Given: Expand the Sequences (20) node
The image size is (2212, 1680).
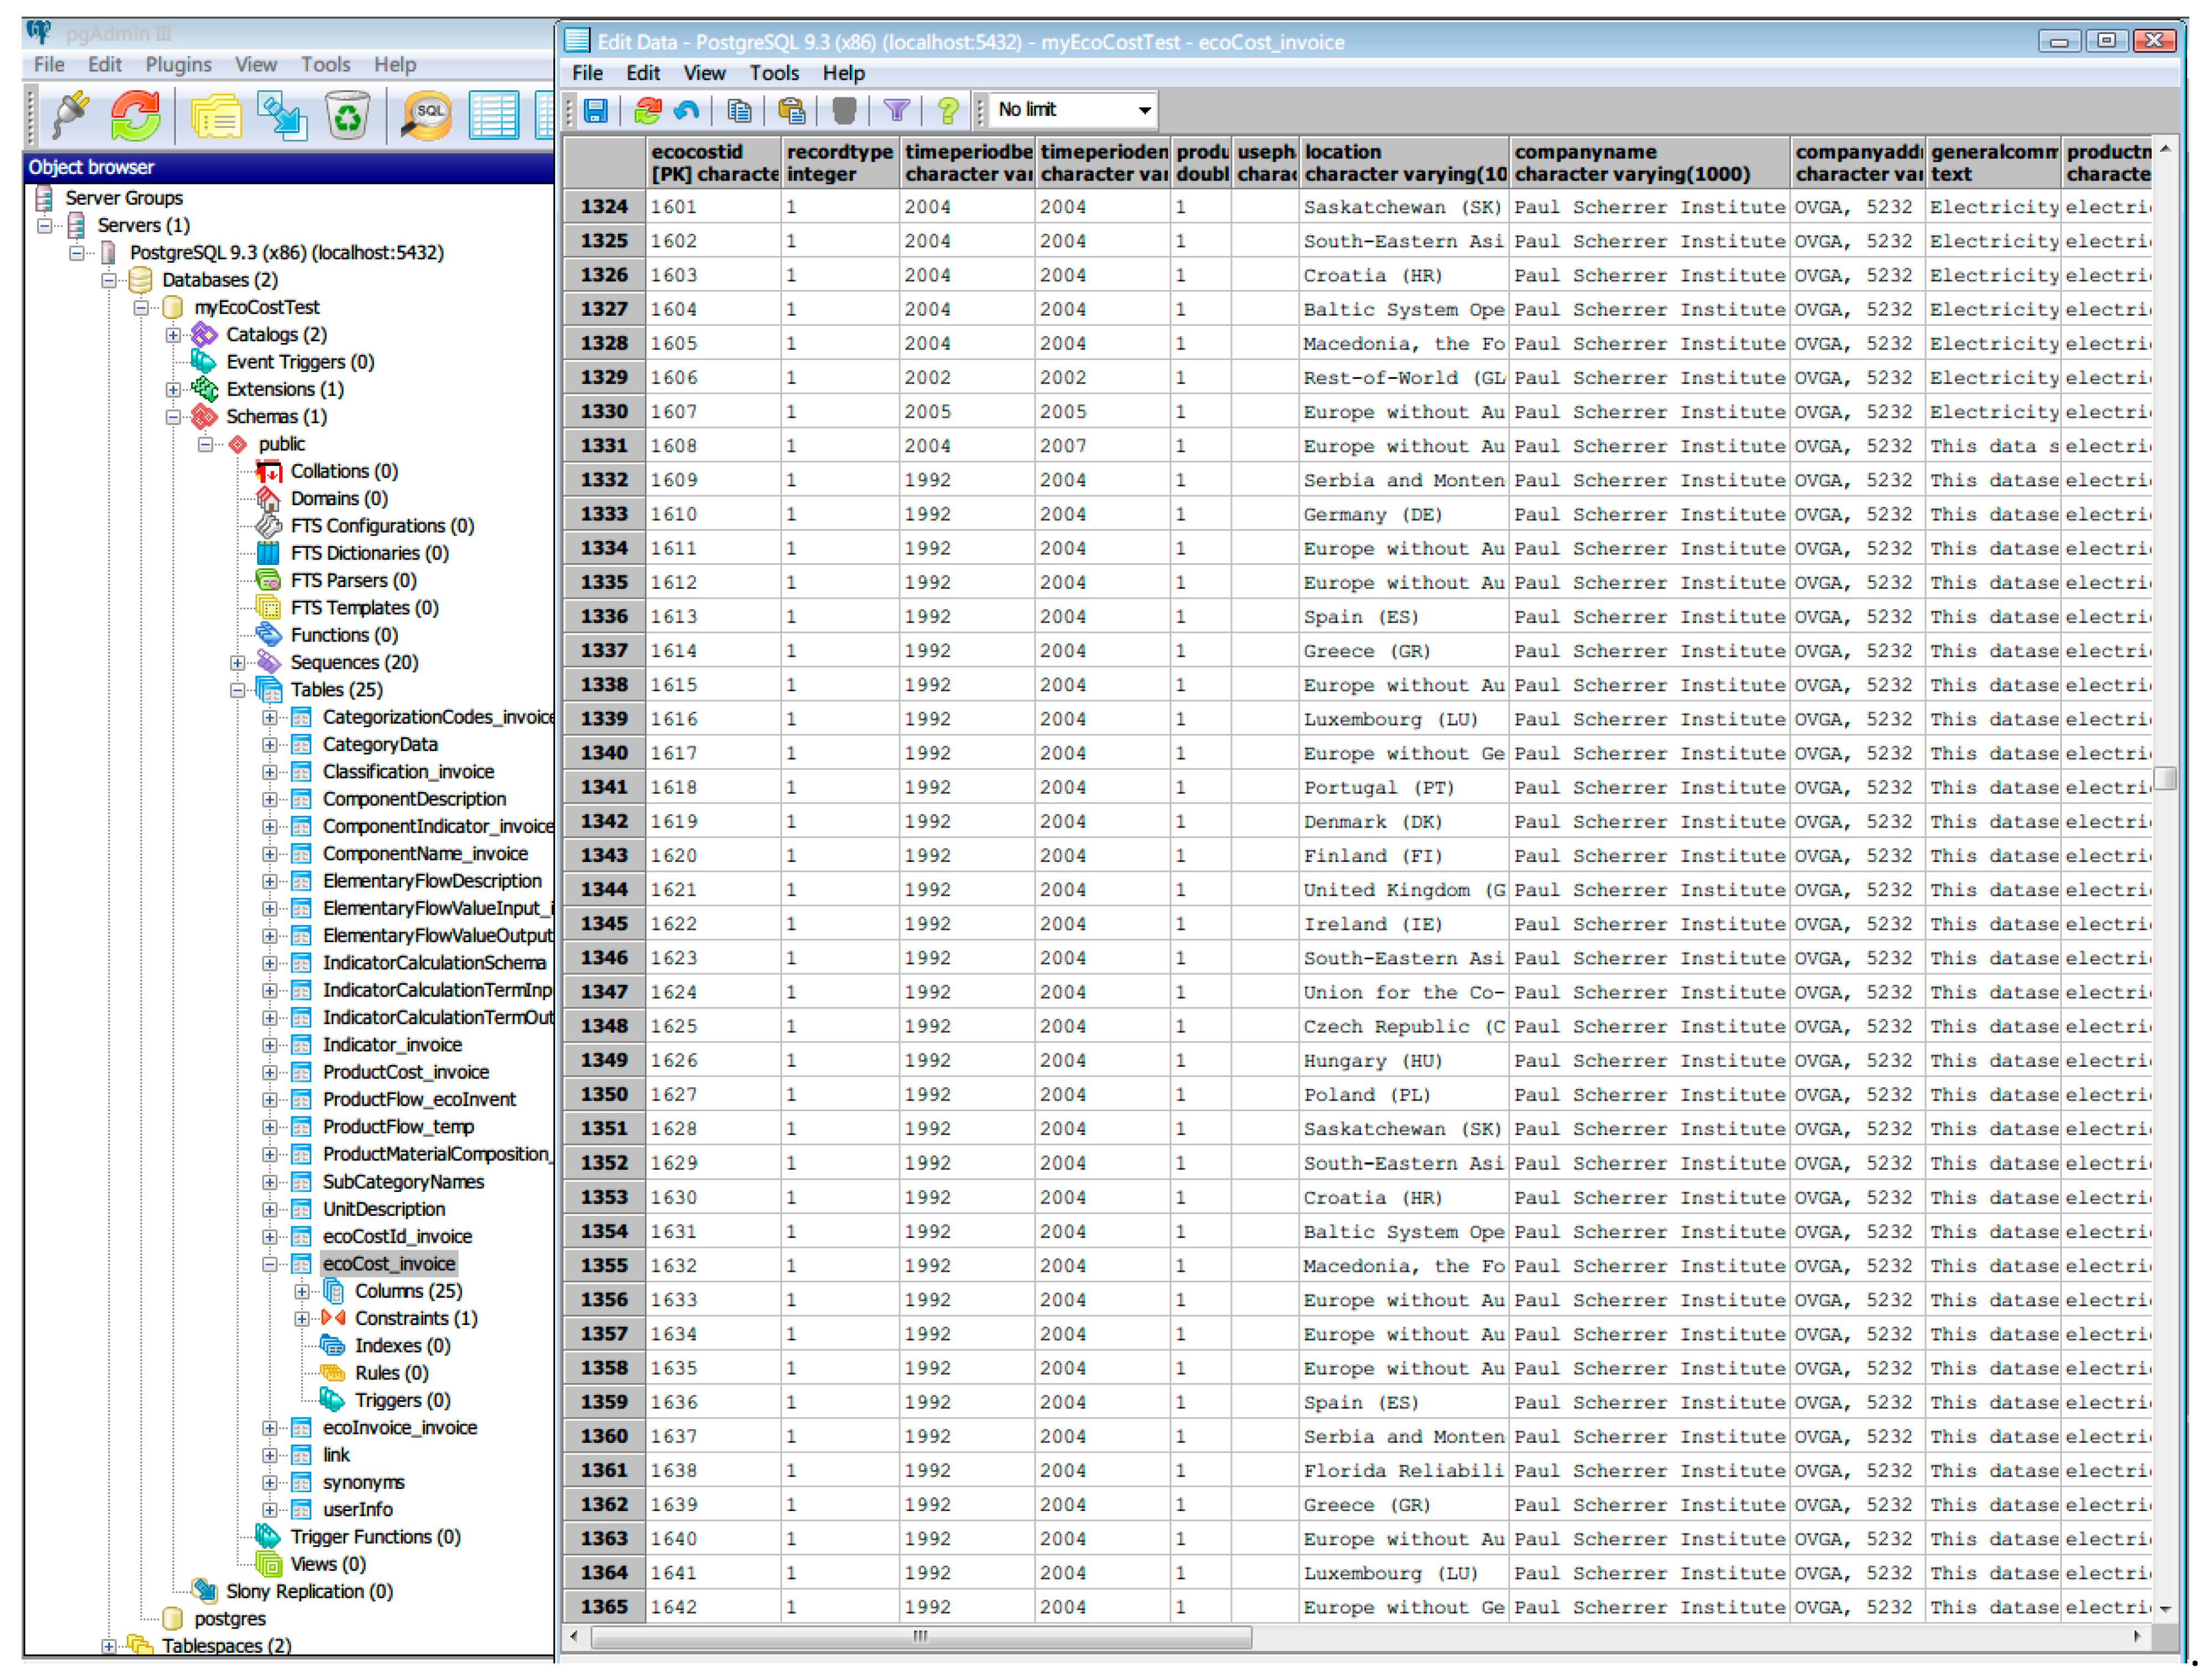Looking at the screenshot, I should tap(237, 663).
